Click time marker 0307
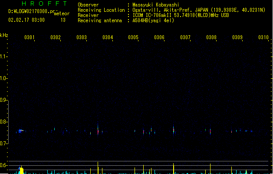This screenshot has height=174, width=273. (185, 37)
